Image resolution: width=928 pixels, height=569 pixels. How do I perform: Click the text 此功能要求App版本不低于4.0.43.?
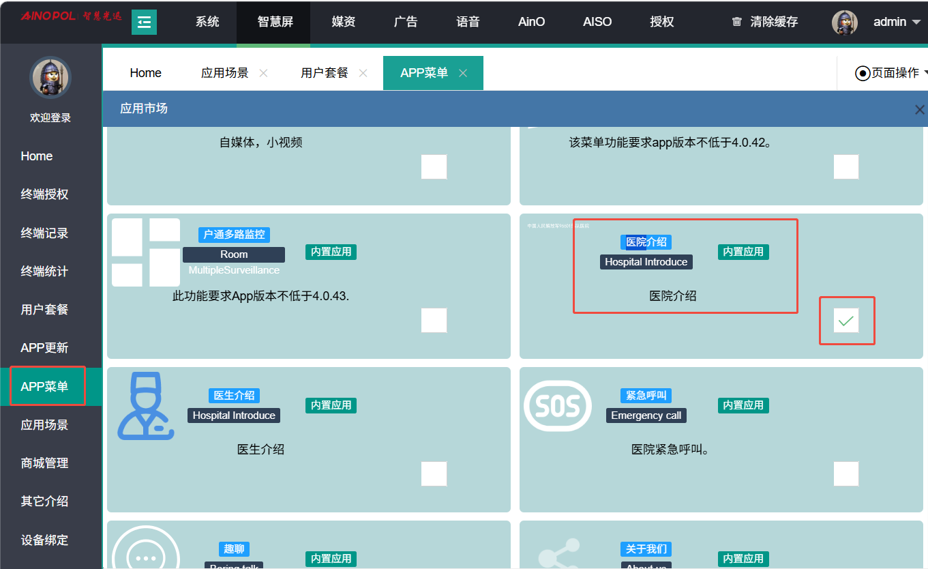coord(261,296)
